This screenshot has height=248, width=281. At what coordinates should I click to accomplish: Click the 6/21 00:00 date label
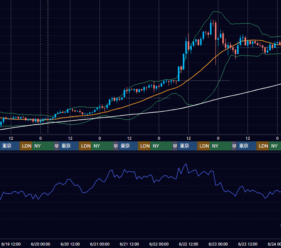(x=100, y=244)
